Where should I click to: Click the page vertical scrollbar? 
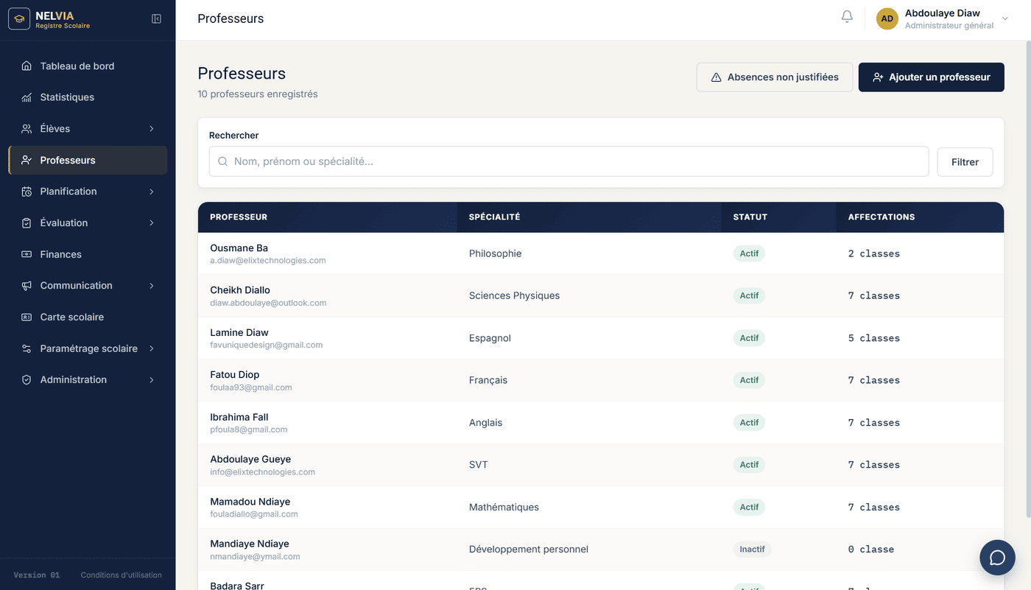click(x=1028, y=280)
